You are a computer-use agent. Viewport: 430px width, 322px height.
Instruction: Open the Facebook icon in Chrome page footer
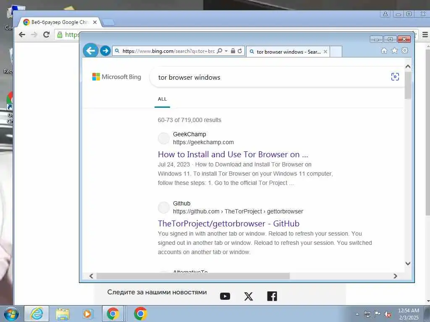click(x=272, y=296)
